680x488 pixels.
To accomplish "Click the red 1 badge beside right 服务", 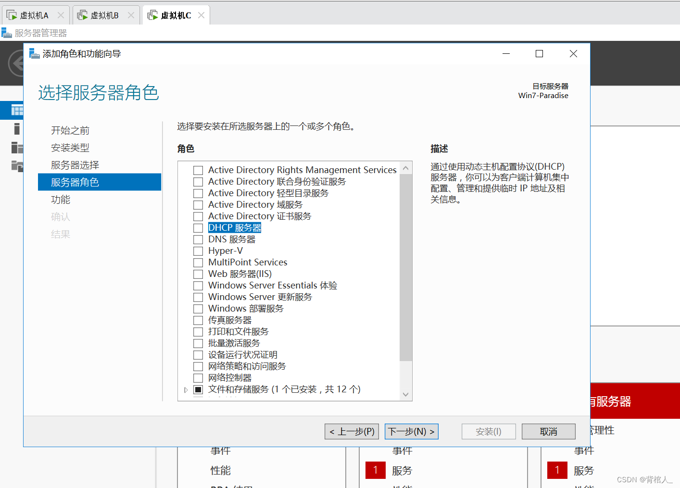I will tap(557, 470).
